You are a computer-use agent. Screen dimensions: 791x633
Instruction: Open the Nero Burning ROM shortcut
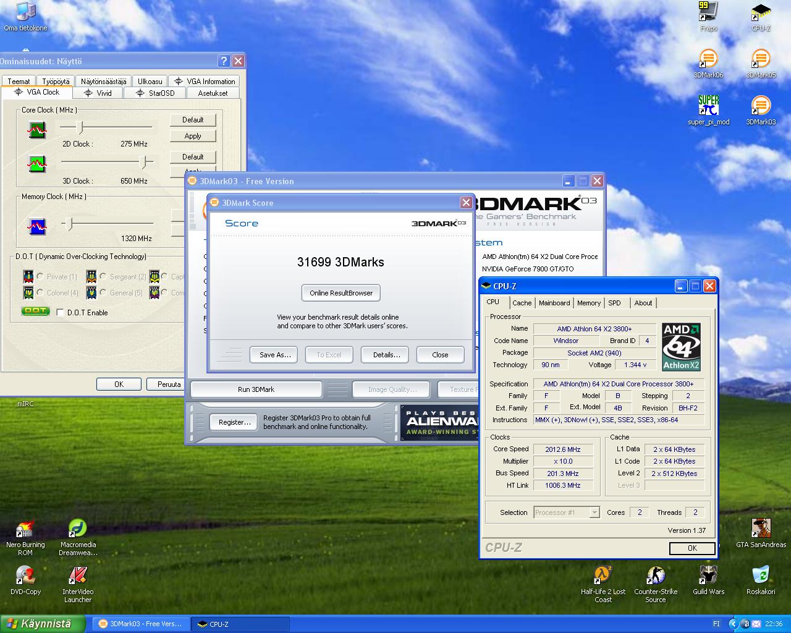pyautogui.click(x=25, y=538)
